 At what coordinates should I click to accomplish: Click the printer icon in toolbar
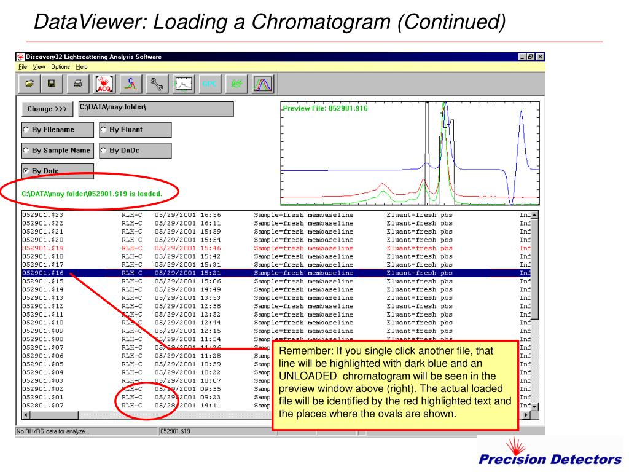[78, 84]
